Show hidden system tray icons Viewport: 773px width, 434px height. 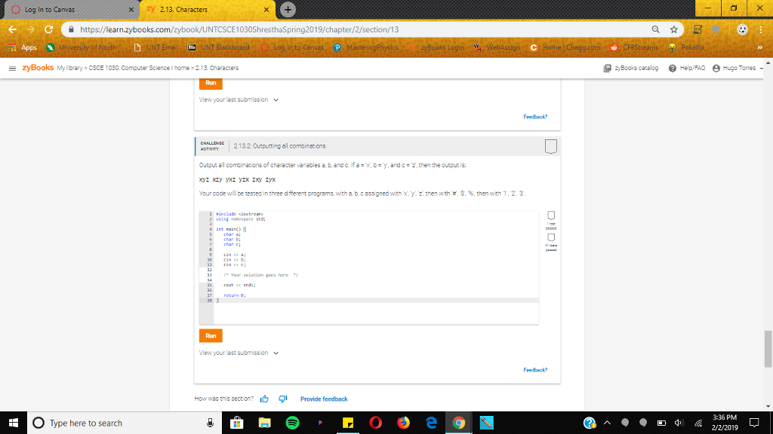[608, 423]
